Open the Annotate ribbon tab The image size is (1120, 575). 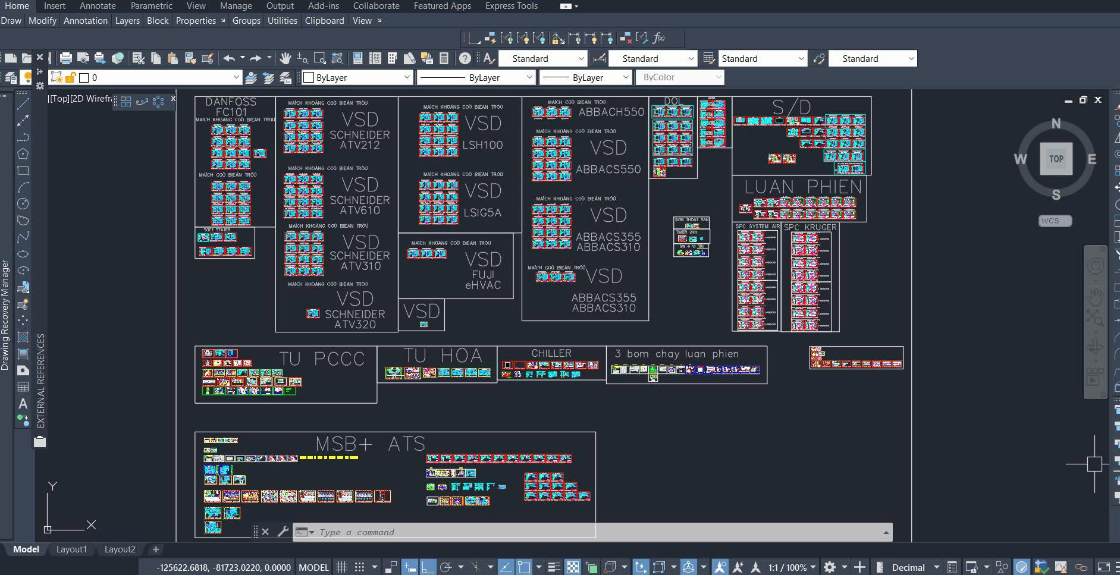pyautogui.click(x=98, y=6)
